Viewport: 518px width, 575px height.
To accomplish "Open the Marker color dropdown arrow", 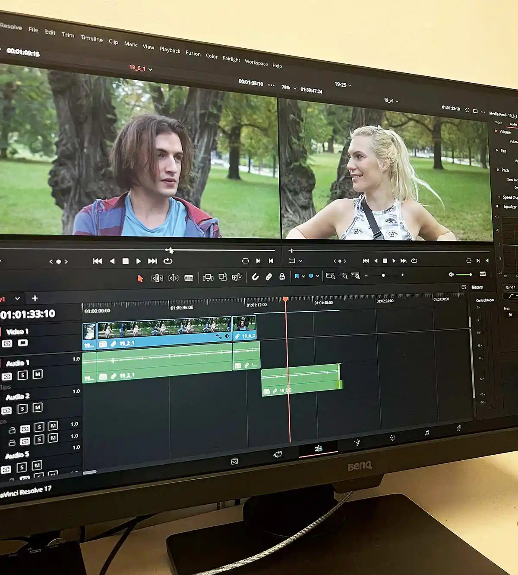I will click(317, 276).
